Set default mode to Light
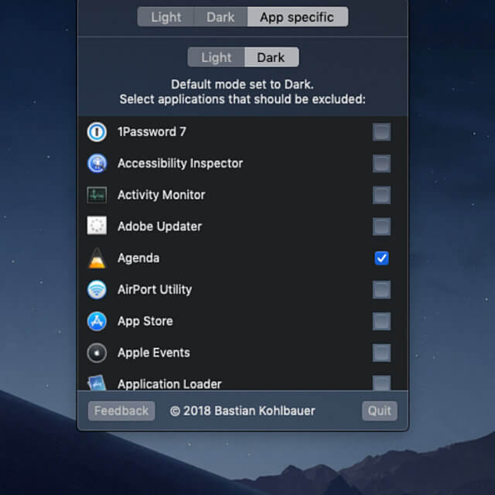The height and width of the screenshot is (495, 495). 216,57
